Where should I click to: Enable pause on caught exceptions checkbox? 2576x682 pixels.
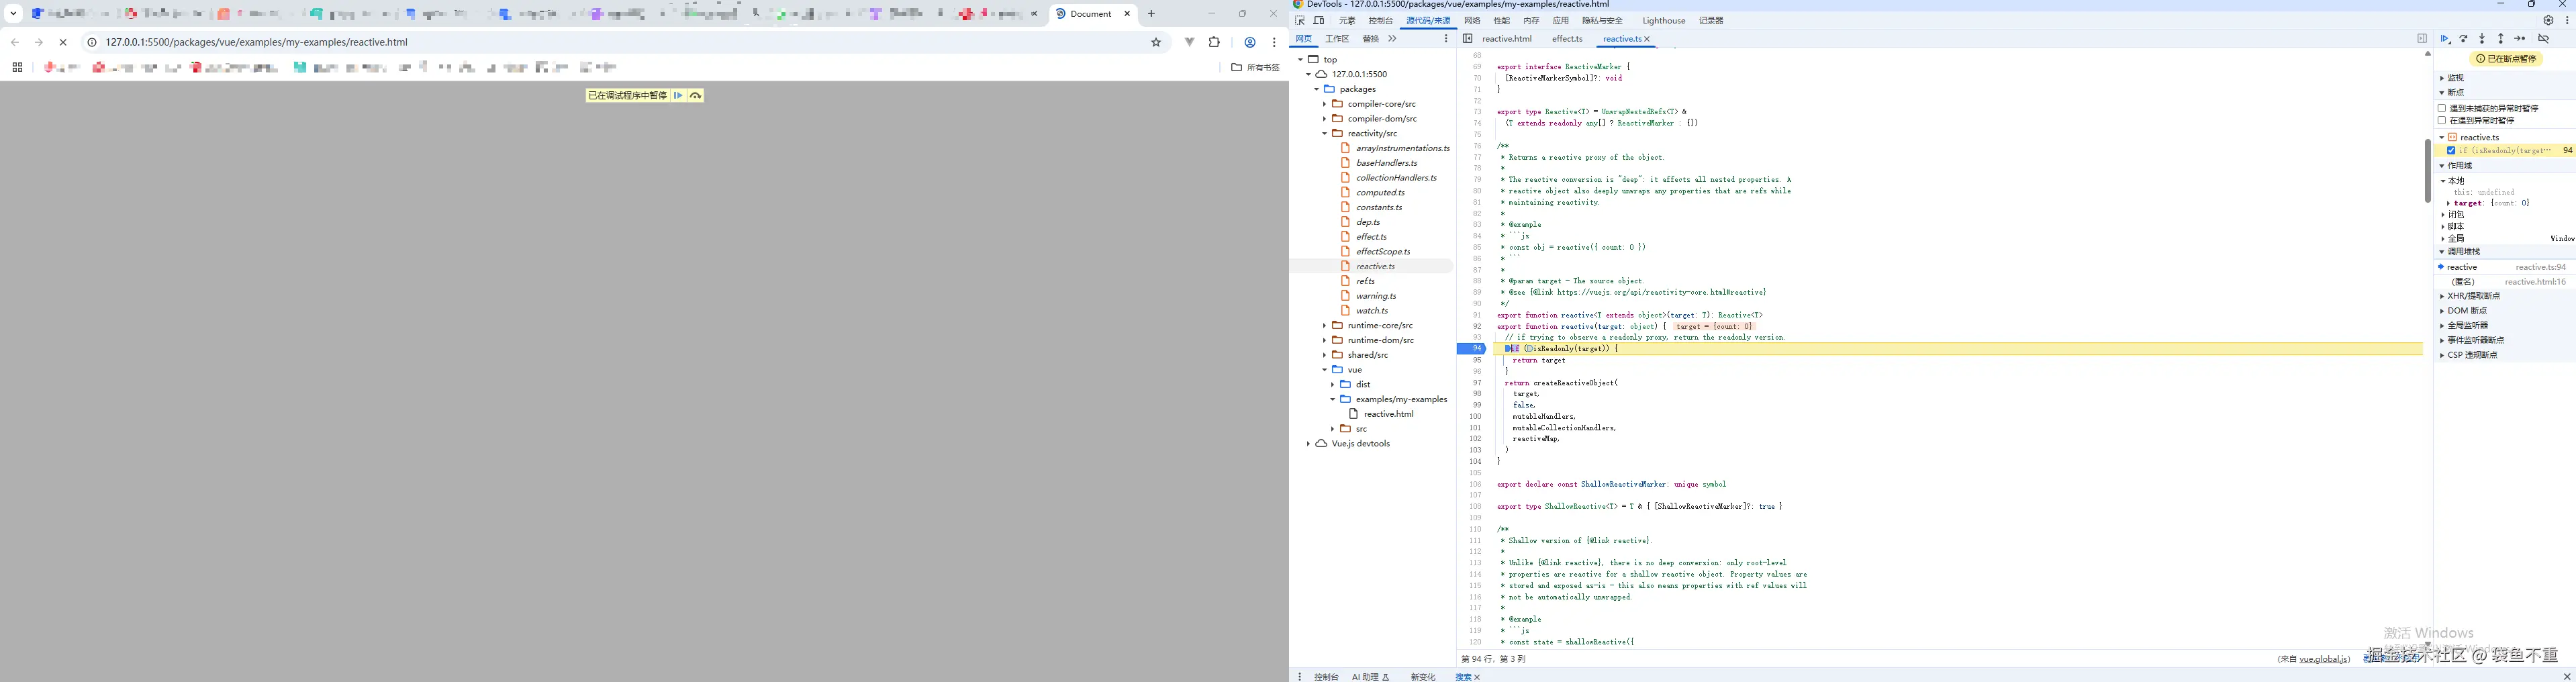pyautogui.click(x=2442, y=121)
